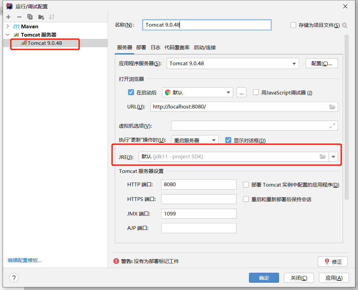Browse for the URL using folder icon
The width and height of the screenshot is (358, 290).
click(332, 107)
